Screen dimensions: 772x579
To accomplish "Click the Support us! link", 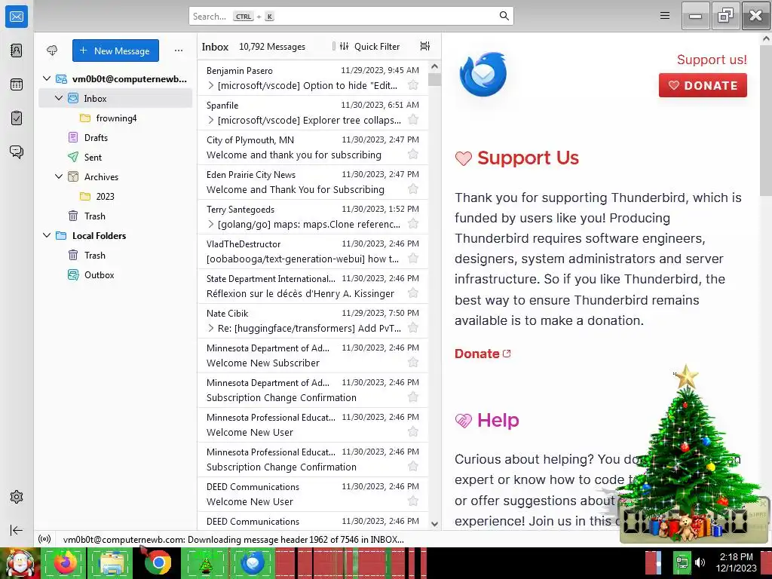I will 712,60.
